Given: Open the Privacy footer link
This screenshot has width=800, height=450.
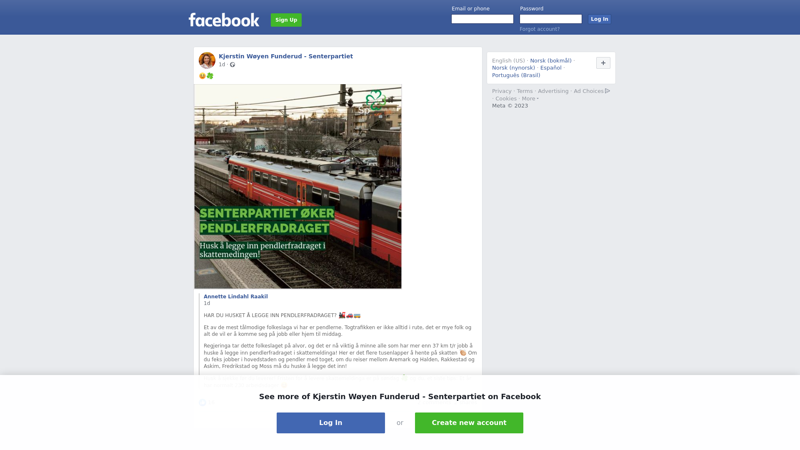Looking at the screenshot, I should click(502, 91).
